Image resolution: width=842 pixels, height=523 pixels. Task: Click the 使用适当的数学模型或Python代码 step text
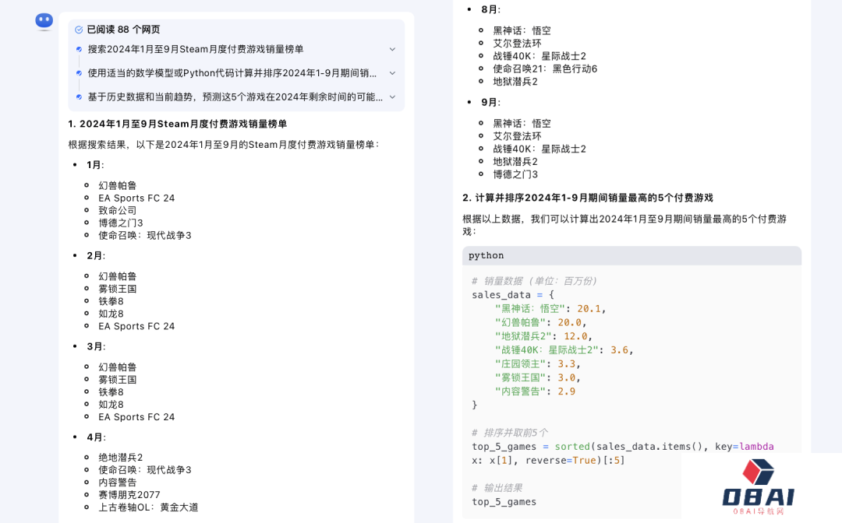pos(232,73)
